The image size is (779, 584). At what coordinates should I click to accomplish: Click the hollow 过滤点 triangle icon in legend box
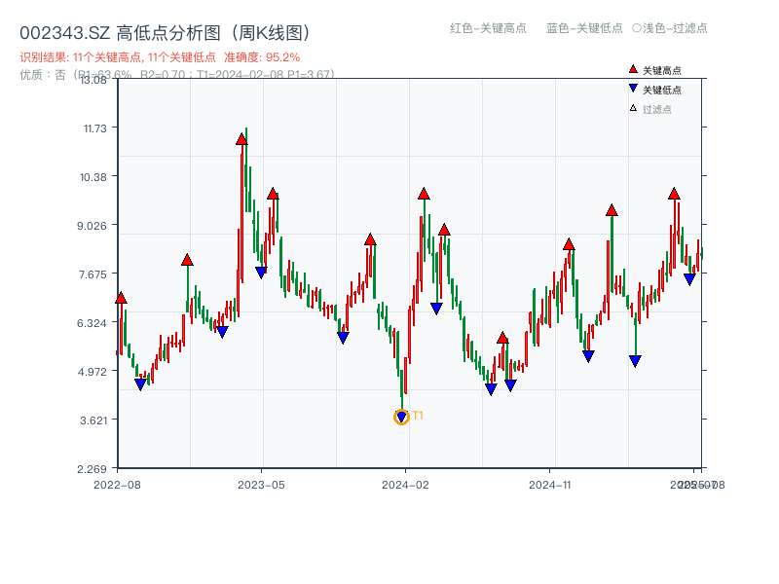[631, 108]
